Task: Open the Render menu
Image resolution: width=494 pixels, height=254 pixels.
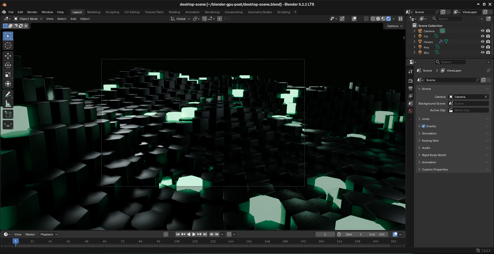Action: [x=32, y=12]
